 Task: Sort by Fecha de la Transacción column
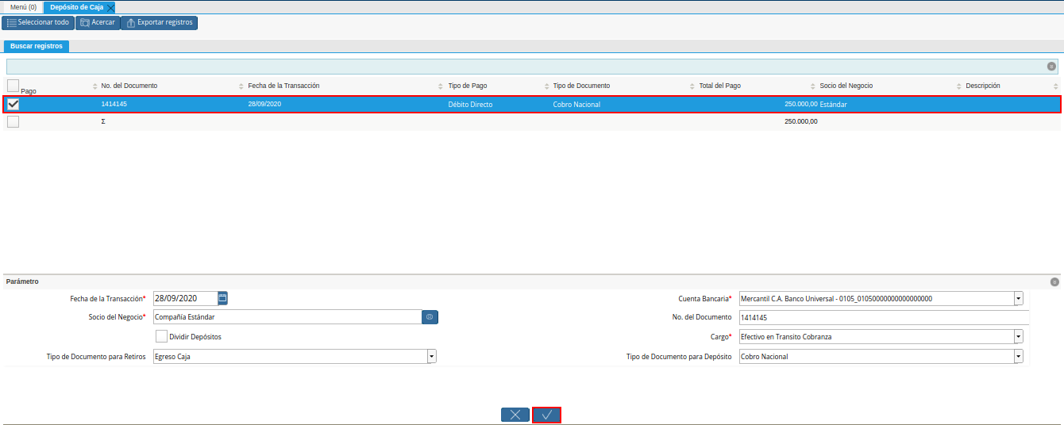(x=283, y=86)
